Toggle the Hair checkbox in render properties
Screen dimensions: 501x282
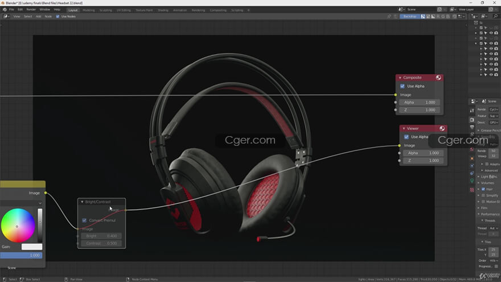[x=483, y=189]
